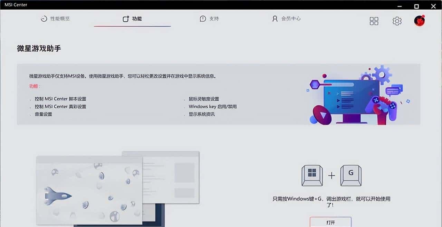Image resolution: width=442 pixels, height=227 pixels.
Task: Click the 支持 clock icon
Action: [203, 19]
